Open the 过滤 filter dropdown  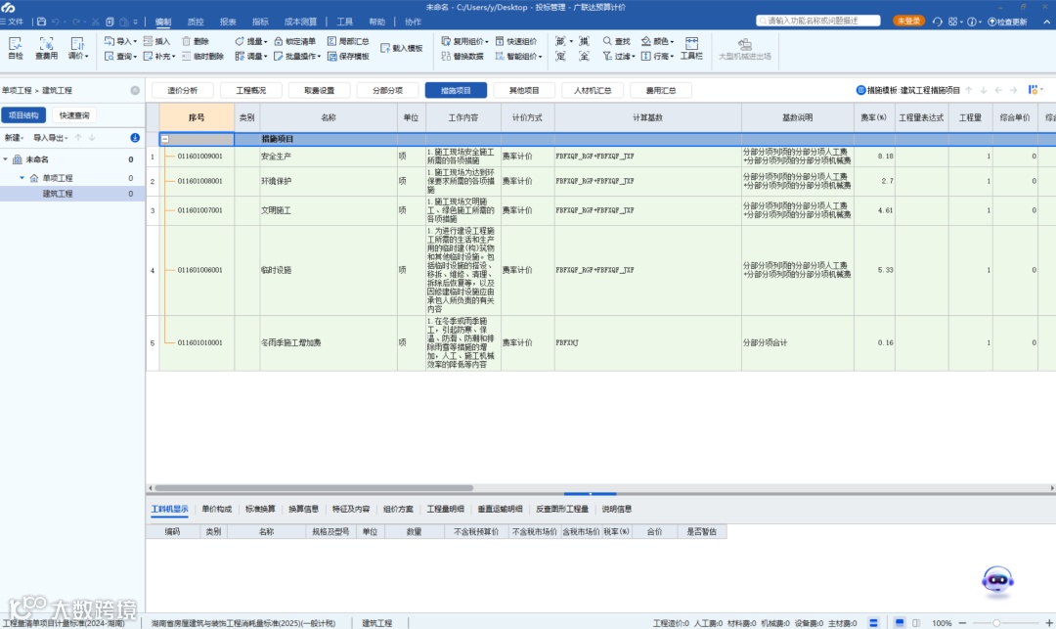(619, 57)
